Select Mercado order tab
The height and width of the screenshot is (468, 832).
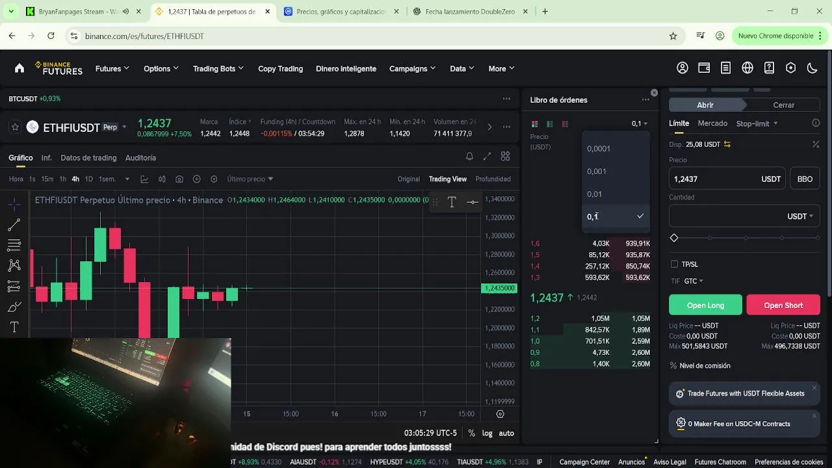712,123
